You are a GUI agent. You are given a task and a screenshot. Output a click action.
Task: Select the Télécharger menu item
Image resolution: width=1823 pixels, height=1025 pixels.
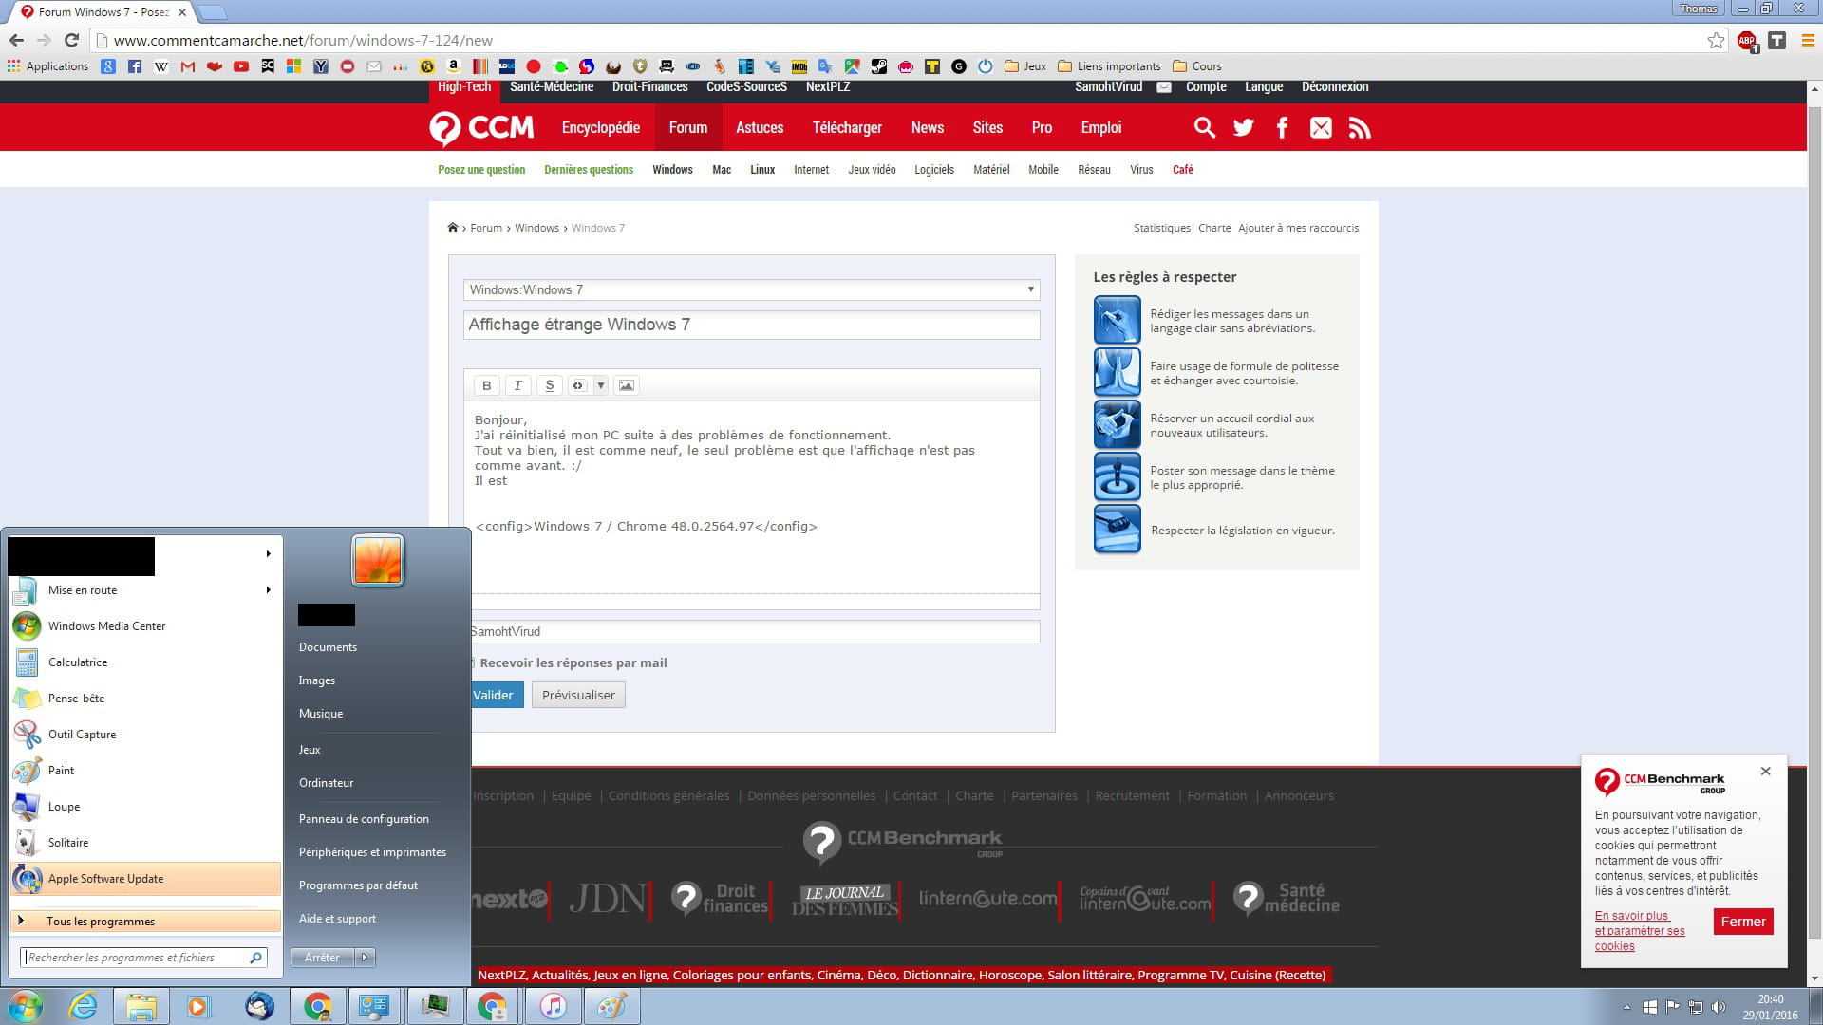(846, 128)
